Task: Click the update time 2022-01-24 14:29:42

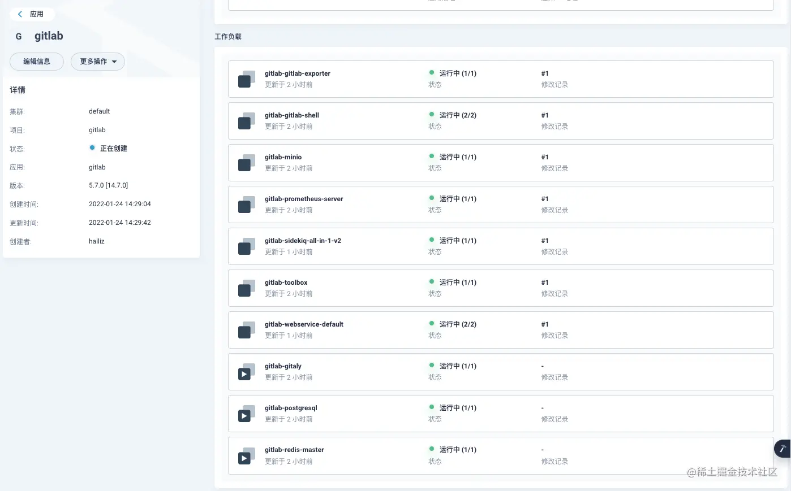Action: click(x=120, y=223)
